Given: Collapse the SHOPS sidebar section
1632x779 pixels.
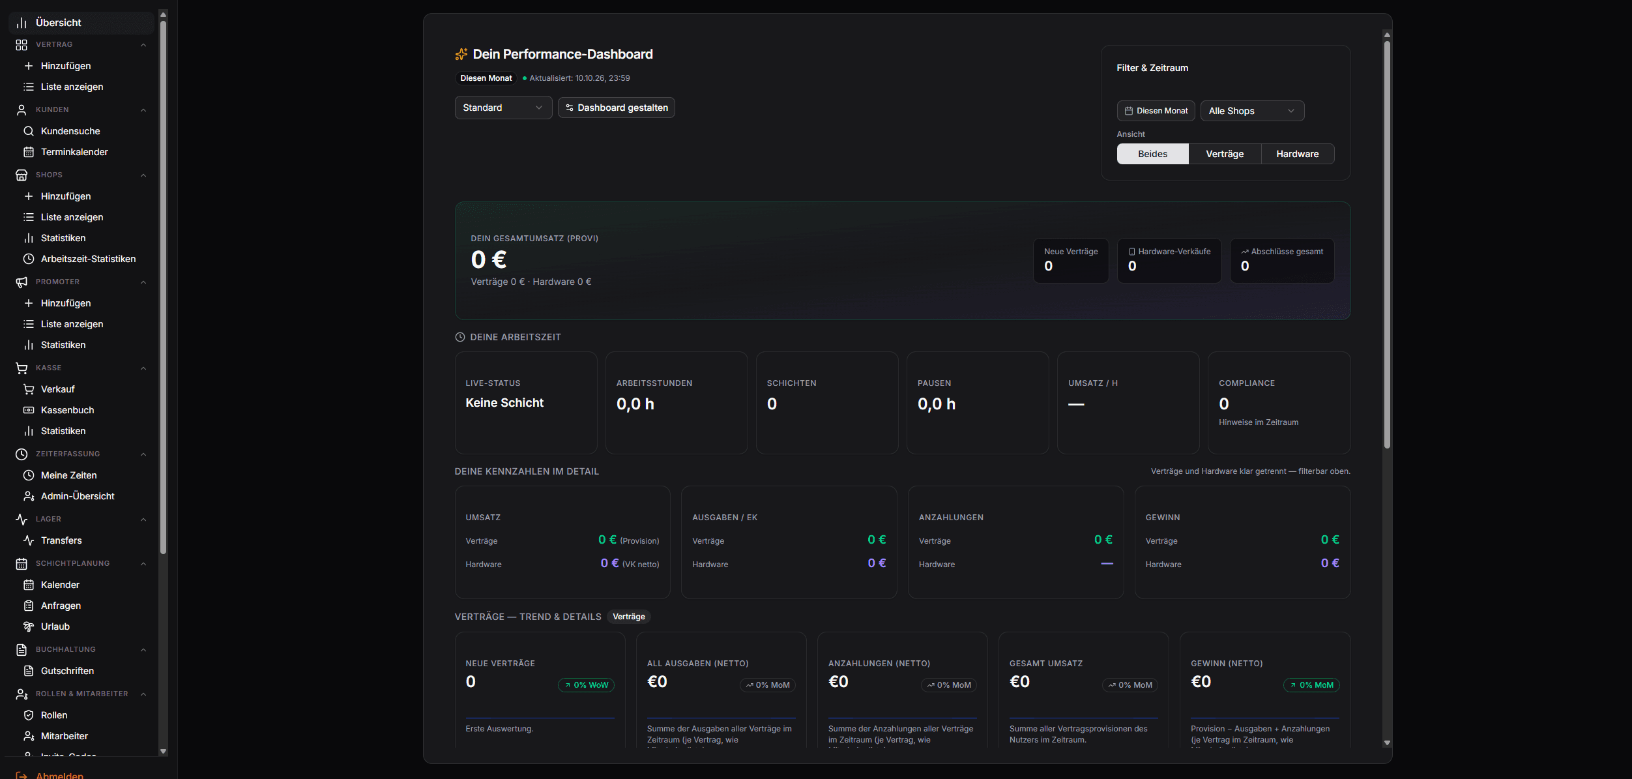Looking at the screenshot, I should point(143,175).
